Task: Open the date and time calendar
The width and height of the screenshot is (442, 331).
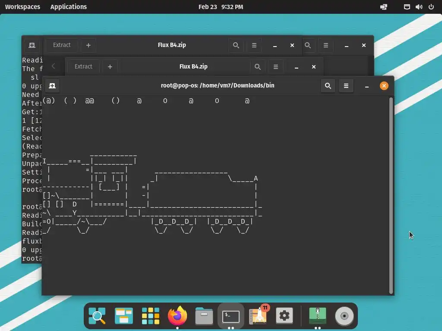Action: (x=221, y=7)
